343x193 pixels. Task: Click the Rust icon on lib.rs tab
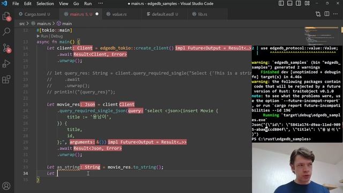[x=194, y=14]
